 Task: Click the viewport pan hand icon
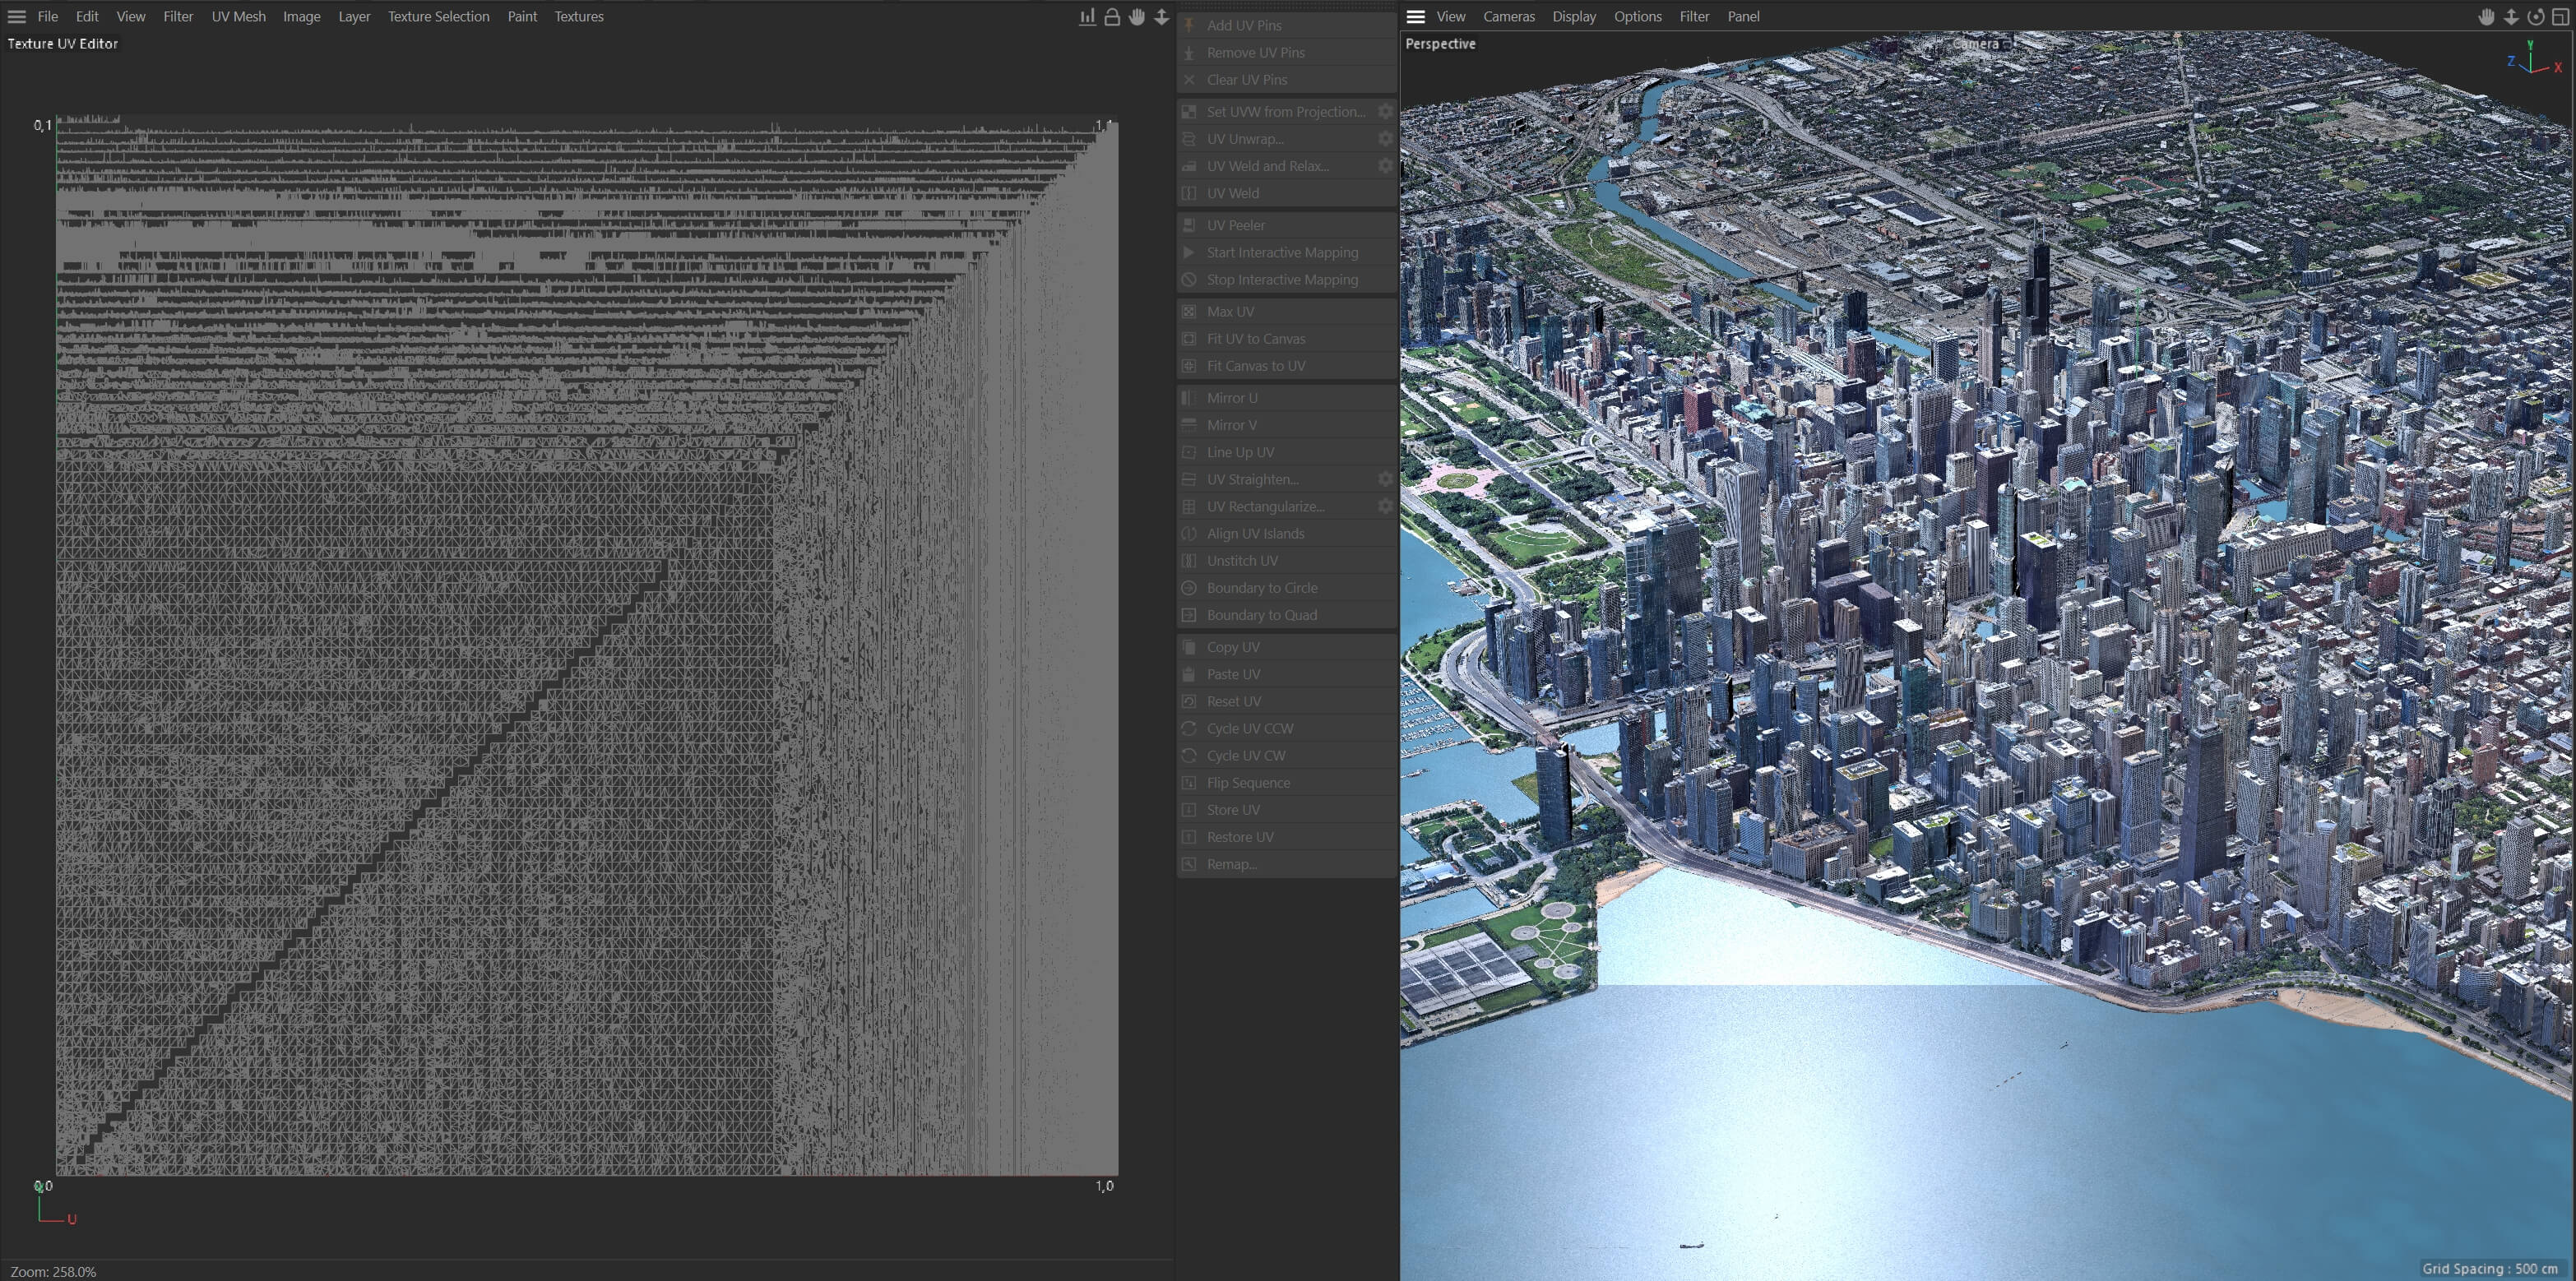coord(2486,17)
